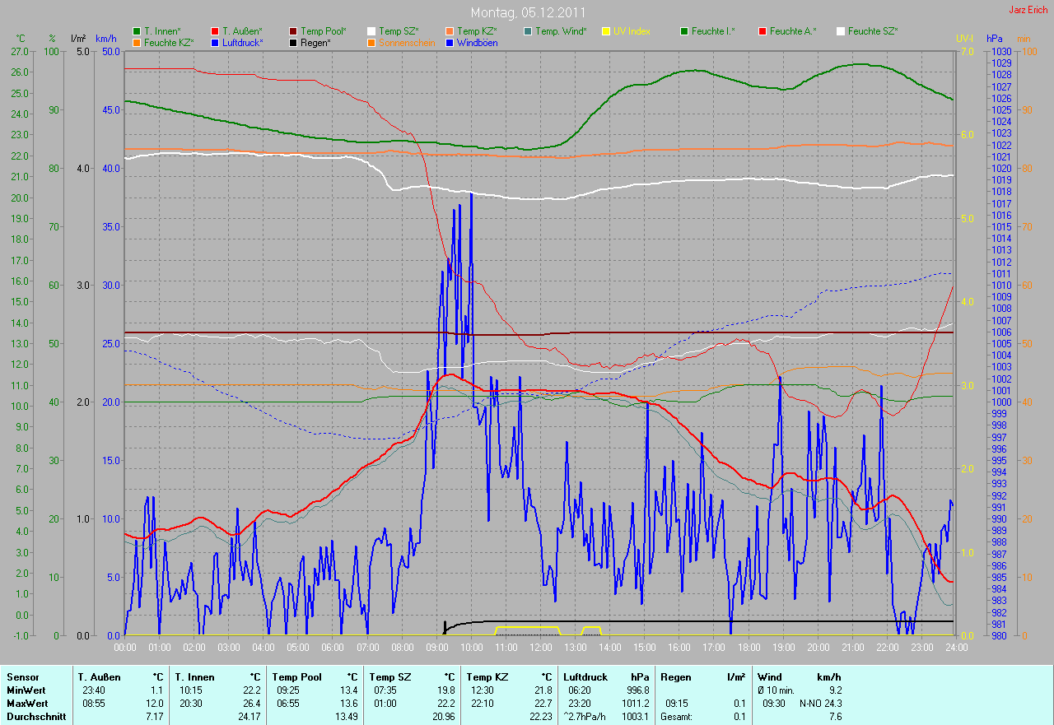Select the orange Temp KZ legend marker
This screenshot has width=1054, height=725.
[450, 31]
